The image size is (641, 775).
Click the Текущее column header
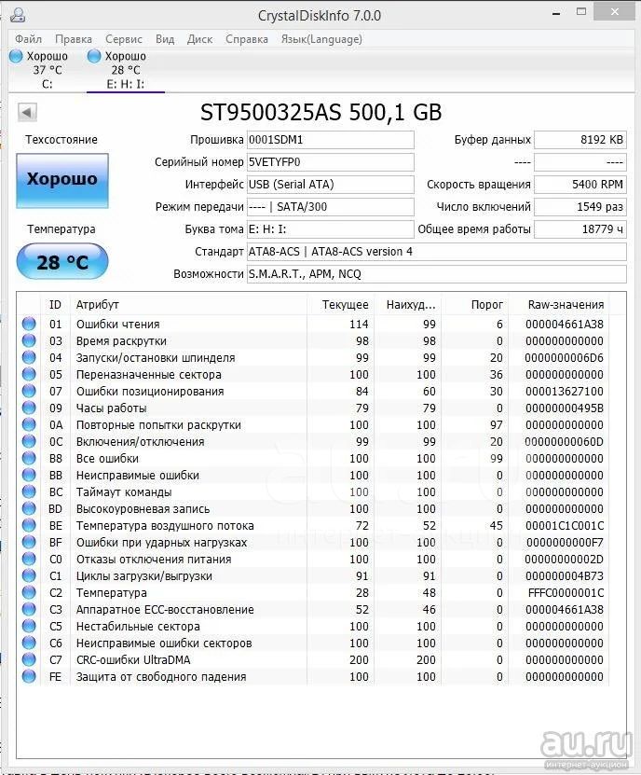(341, 304)
